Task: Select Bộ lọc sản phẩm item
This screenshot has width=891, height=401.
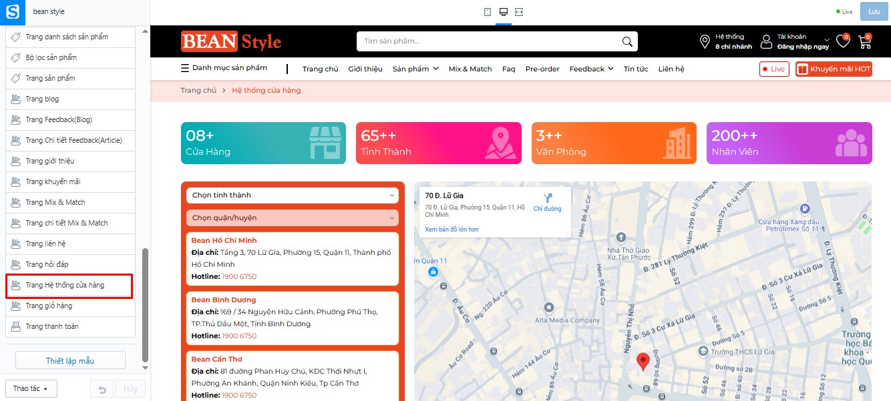Action: click(x=70, y=57)
